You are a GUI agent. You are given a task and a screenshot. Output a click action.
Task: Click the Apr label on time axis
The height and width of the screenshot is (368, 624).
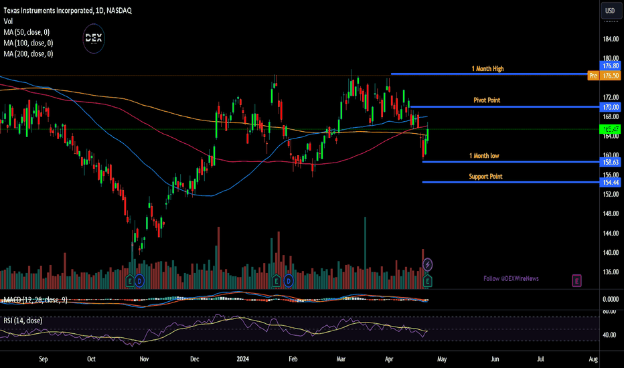tap(389, 359)
